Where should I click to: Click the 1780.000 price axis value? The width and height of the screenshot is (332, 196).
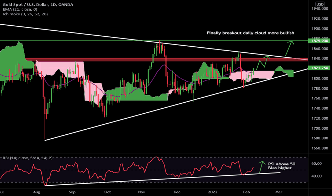pos(320,88)
